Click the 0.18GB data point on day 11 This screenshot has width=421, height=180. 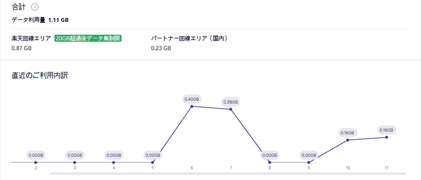pyautogui.click(x=386, y=137)
